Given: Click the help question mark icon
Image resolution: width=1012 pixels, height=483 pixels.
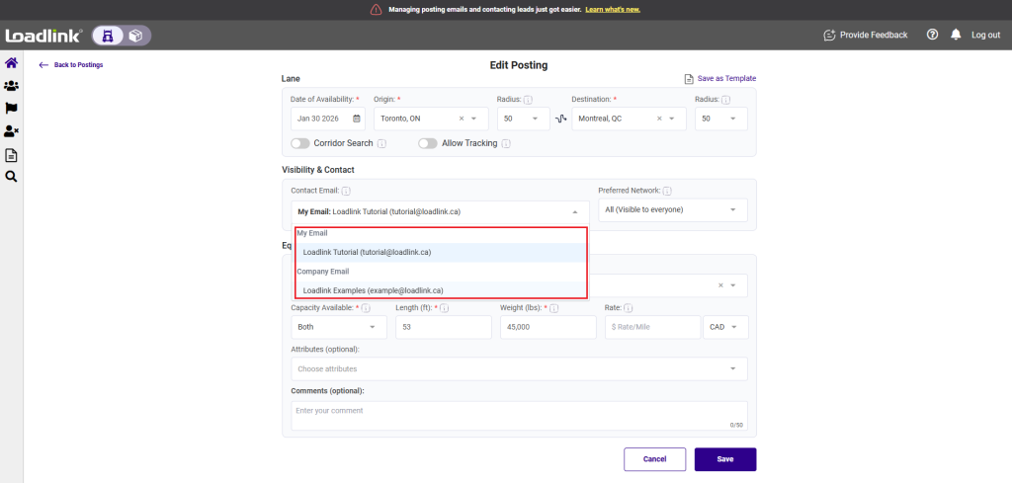Looking at the screenshot, I should 932,35.
